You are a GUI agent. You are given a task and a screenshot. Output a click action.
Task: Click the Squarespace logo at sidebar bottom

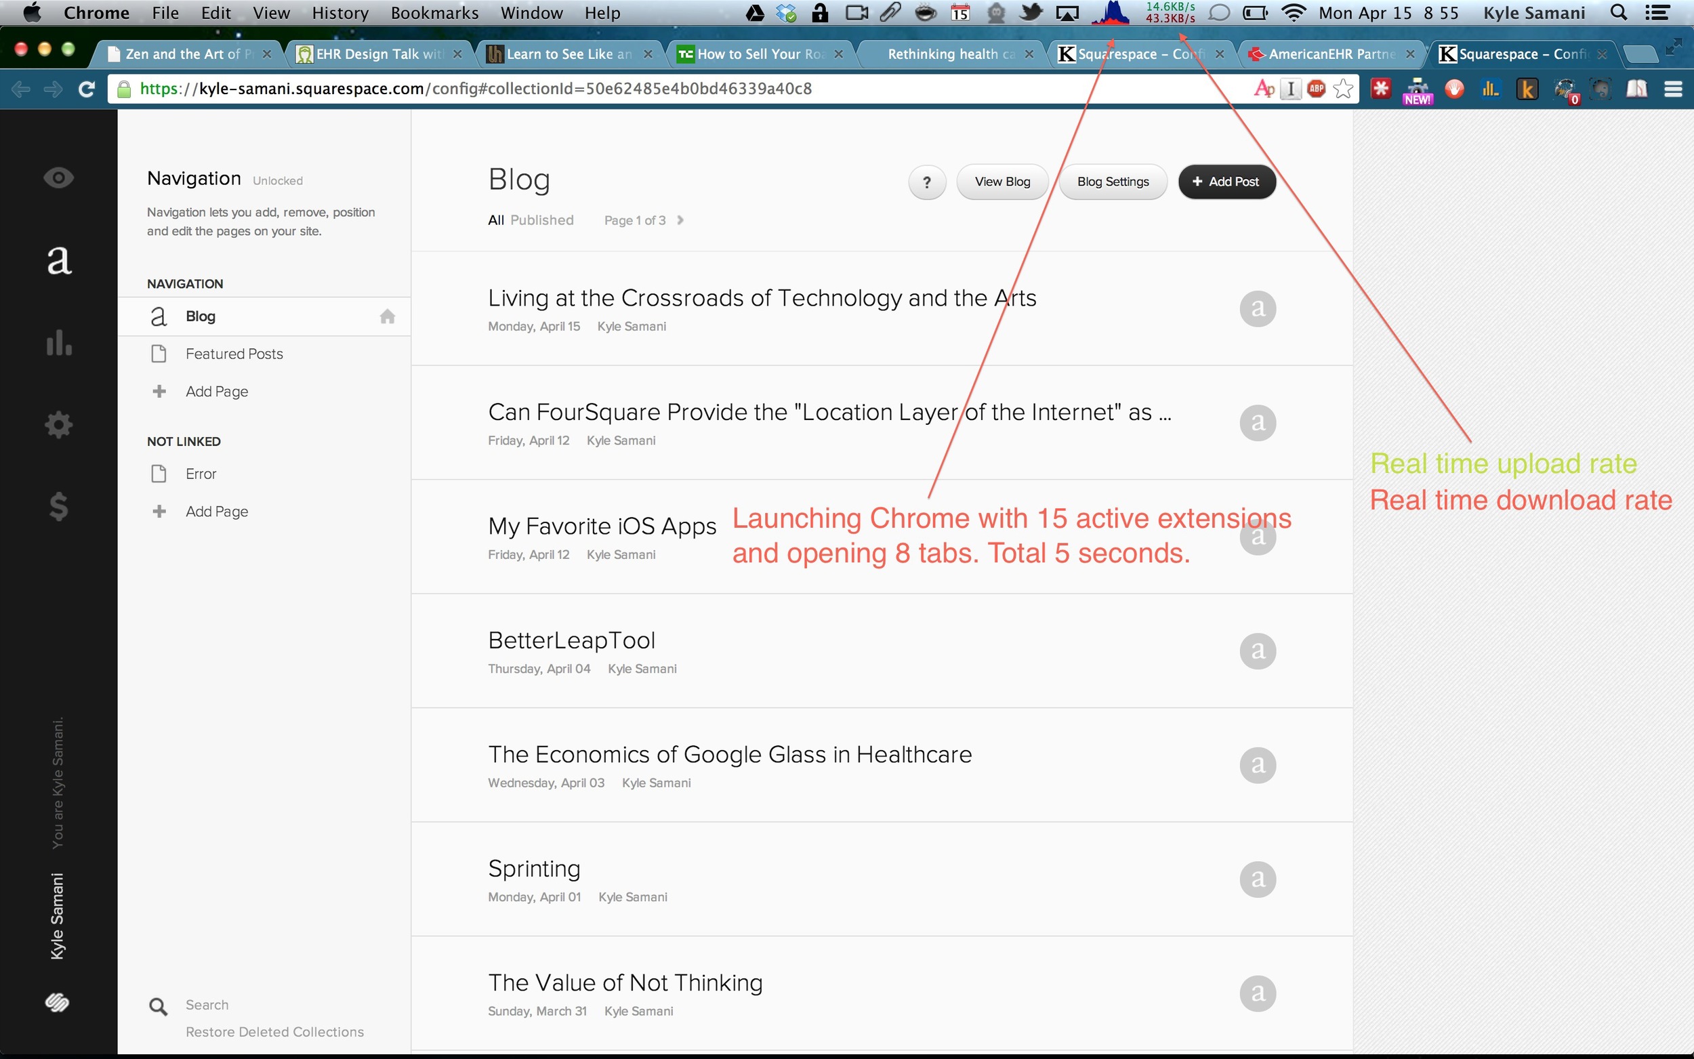(x=58, y=1002)
